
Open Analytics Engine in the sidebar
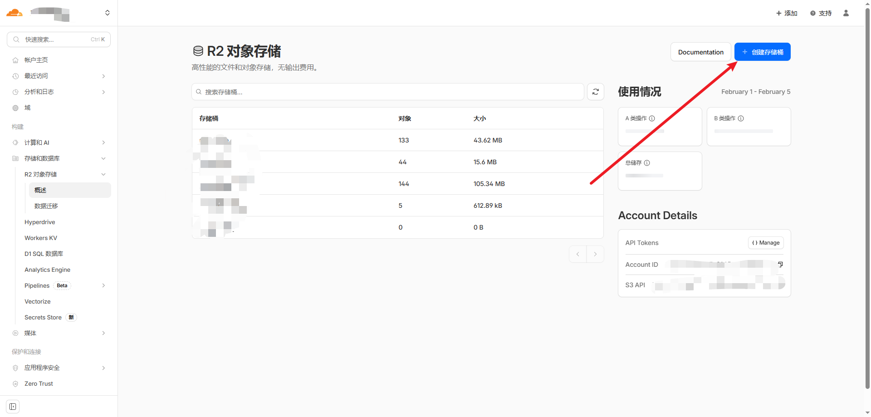click(48, 270)
